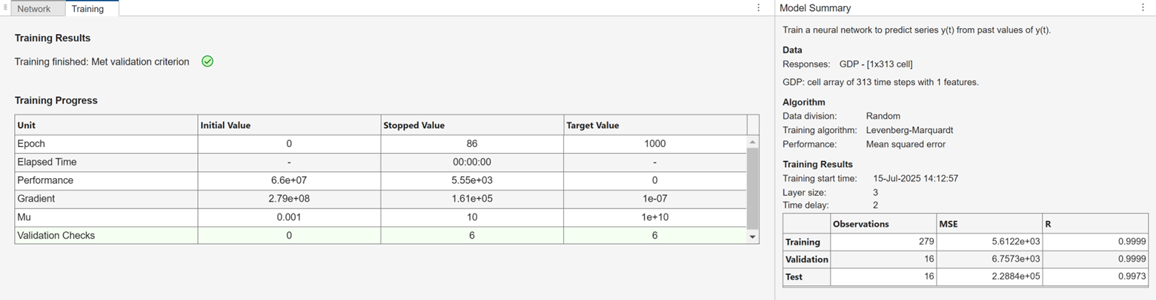
Task: Open the Training panel three-dot menu
Action: (x=758, y=8)
